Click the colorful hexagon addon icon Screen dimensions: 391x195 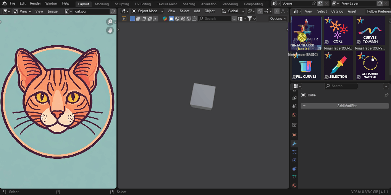coord(165,19)
